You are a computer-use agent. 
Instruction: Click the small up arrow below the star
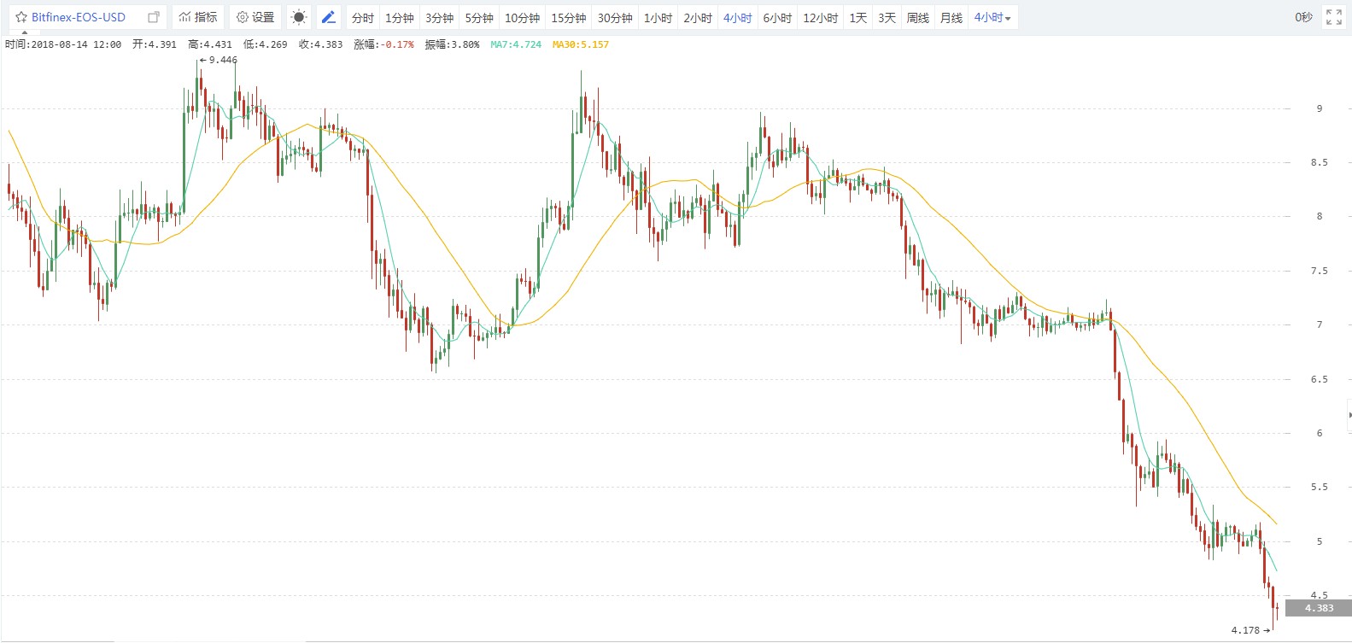click(x=25, y=32)
